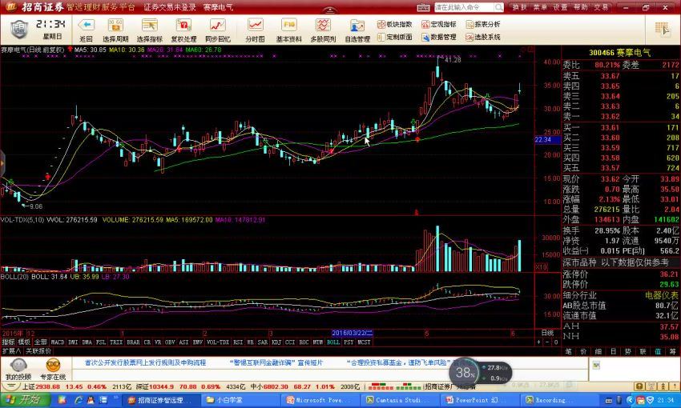681x408 pixels.
Task: Switch sub-chart to VOL-TDX indicator
Action: pos(218,342)
